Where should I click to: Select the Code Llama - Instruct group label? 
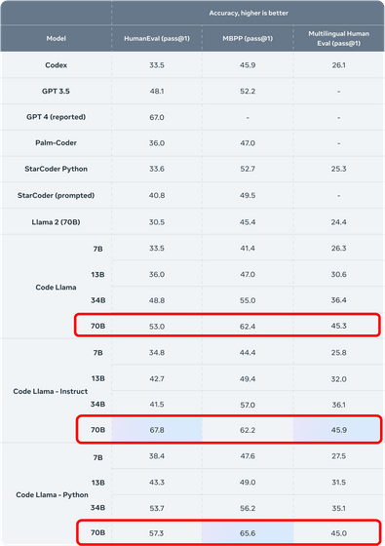click(x=51, y=391)
